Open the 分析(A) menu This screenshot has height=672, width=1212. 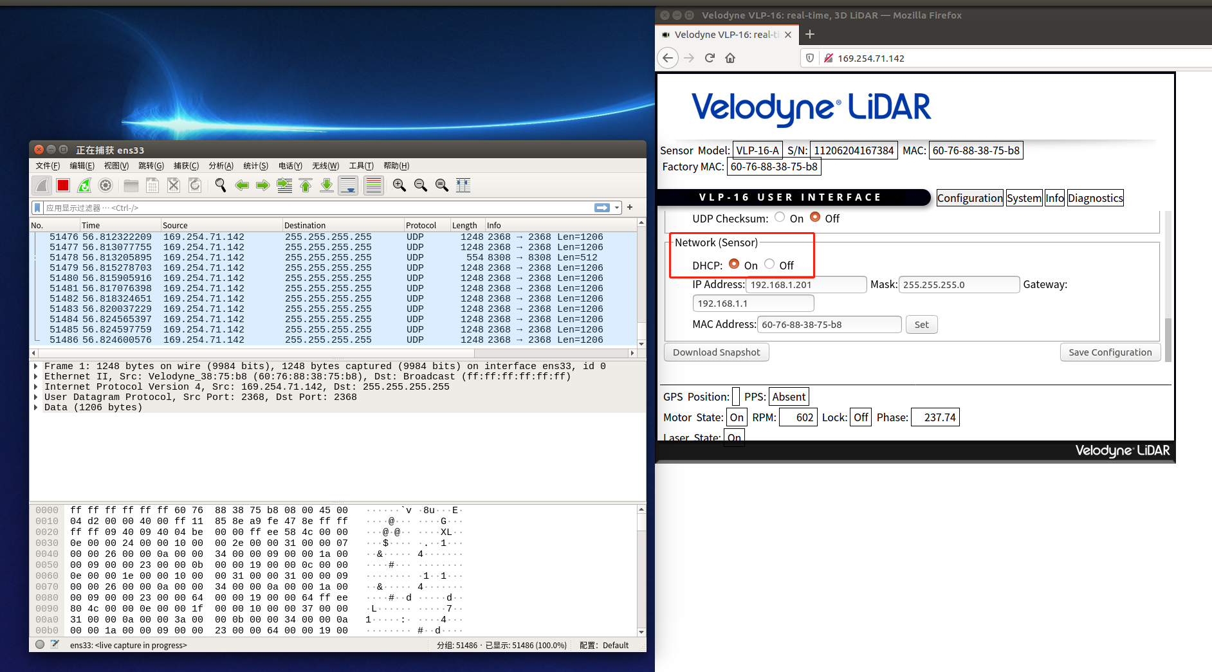pos(221,166)
